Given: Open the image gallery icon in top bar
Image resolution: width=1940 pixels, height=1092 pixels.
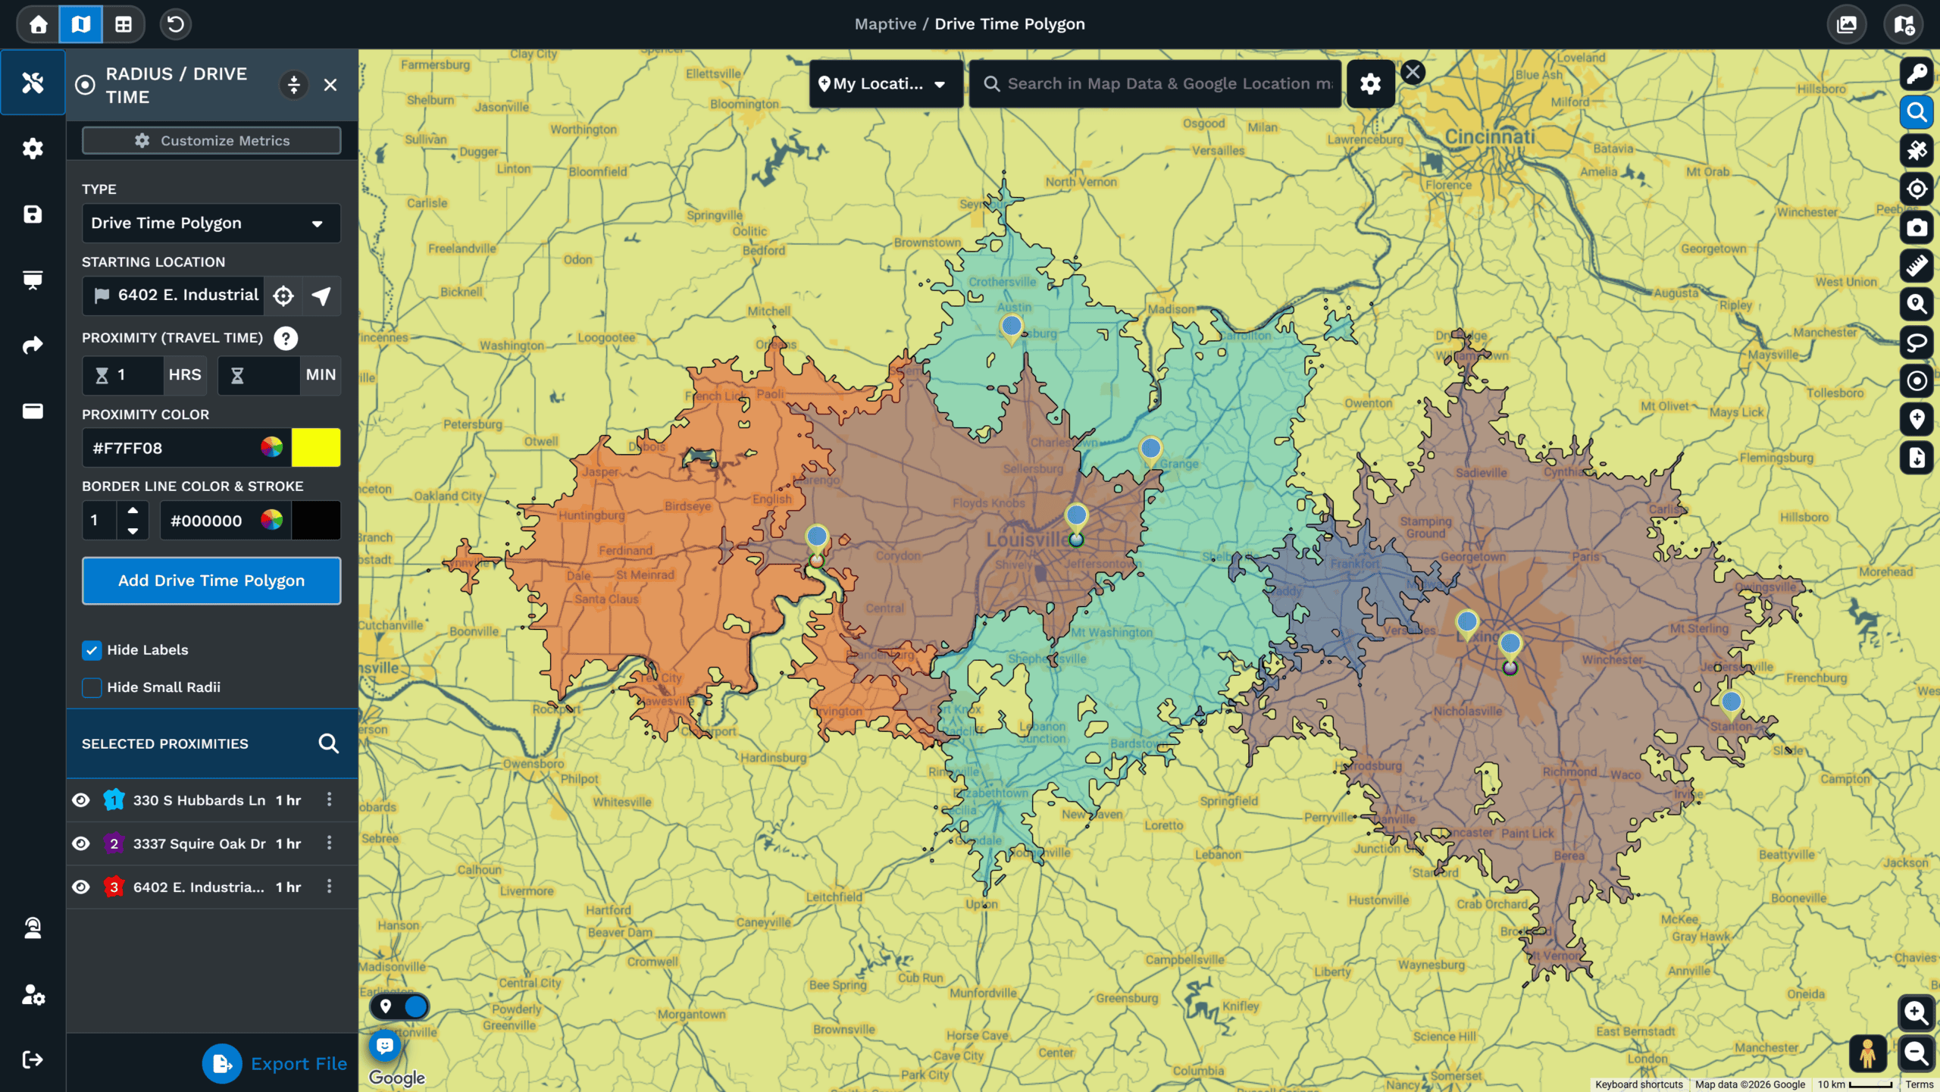Looking at the screenshot, I should 1847,24.
